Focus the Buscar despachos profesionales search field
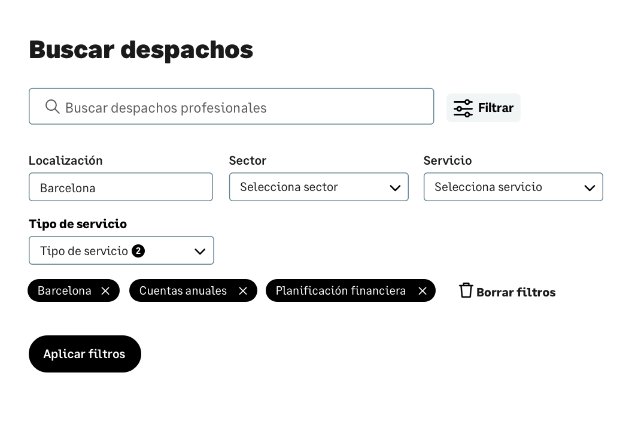Screen dimensions: 632x424 [x=239, y=107]
